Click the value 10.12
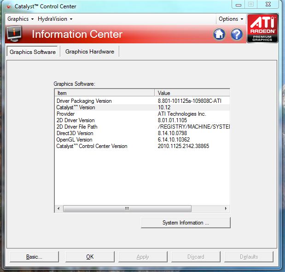Image resolution: width=285 pixels, height=272 pixels. pos(164,107)
